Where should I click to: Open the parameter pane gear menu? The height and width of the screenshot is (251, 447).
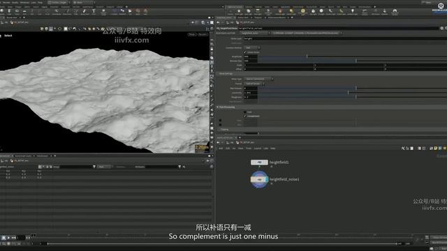click(441, 28)
